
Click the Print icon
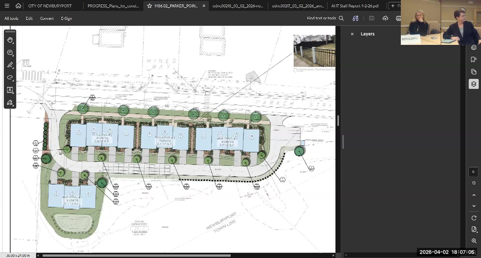point(398,18)
